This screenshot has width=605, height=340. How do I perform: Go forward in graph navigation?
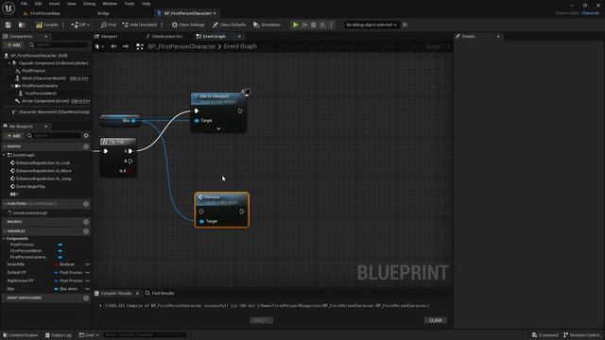click(x=126, y=46)
